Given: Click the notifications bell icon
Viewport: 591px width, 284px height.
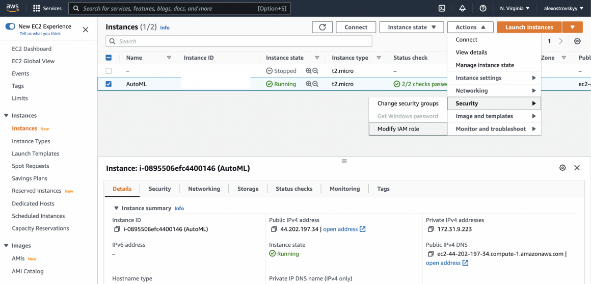Looking at the screenshot, I should click(x=462, y=8).
